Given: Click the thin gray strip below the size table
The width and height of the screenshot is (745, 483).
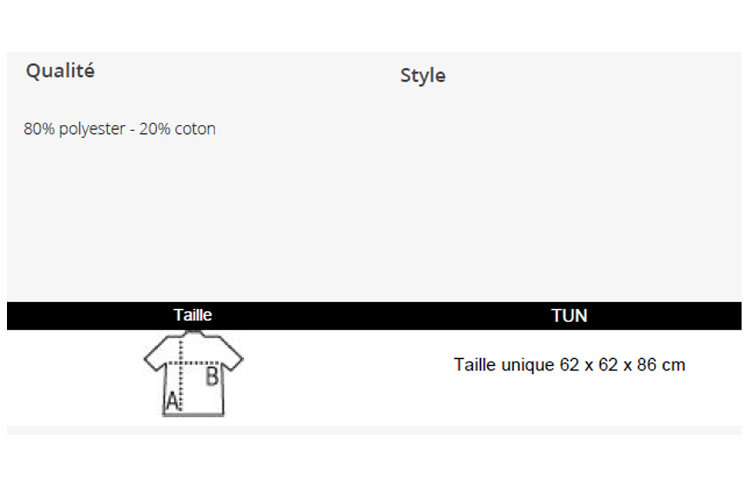Looking at the screenshot, I should [x=374, y=430].
